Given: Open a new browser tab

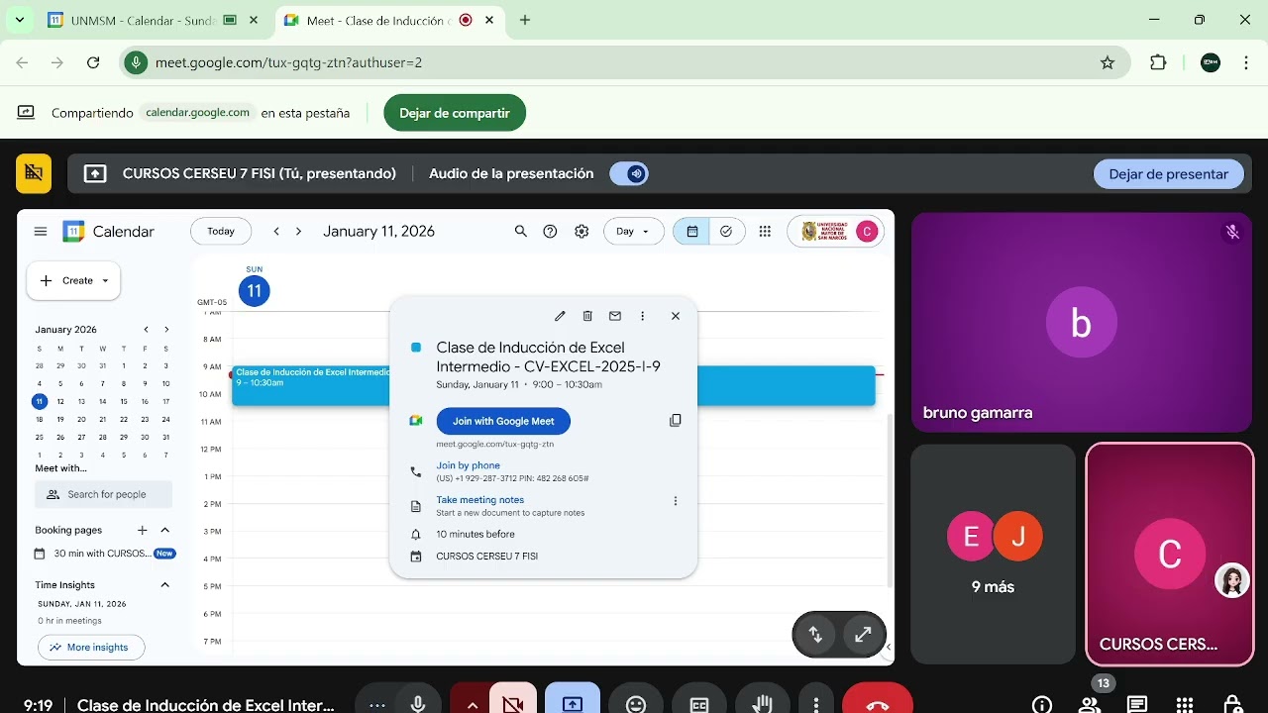Looking at the screenshot, I should tap(525, 20).
